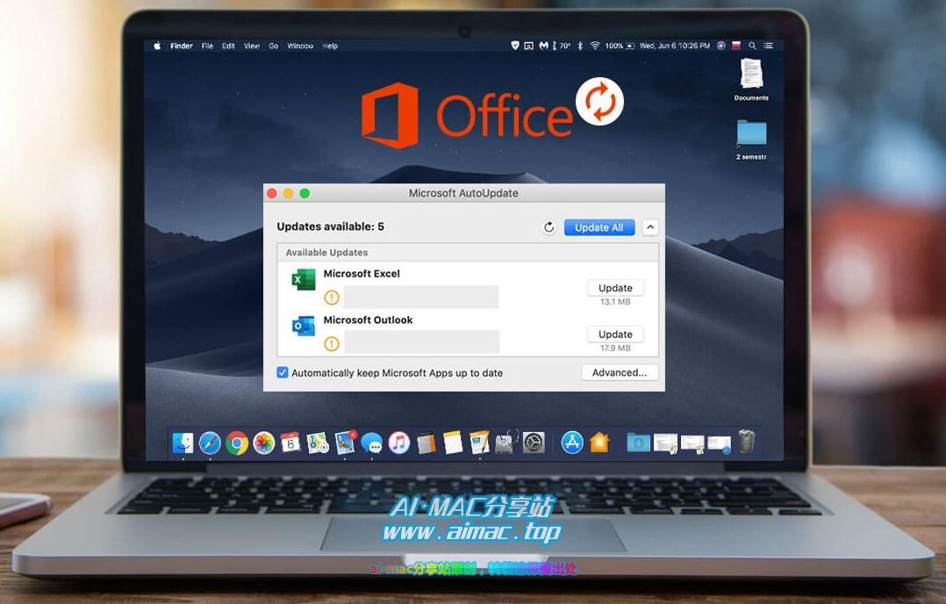Open Maps from the Dock

click(x=318, y=442)
